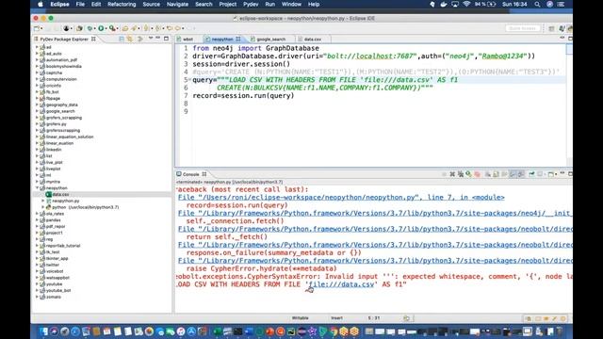Collapse the neopython project
The height and width of the screenshot is (339, 603).
(x=37, y=188)
